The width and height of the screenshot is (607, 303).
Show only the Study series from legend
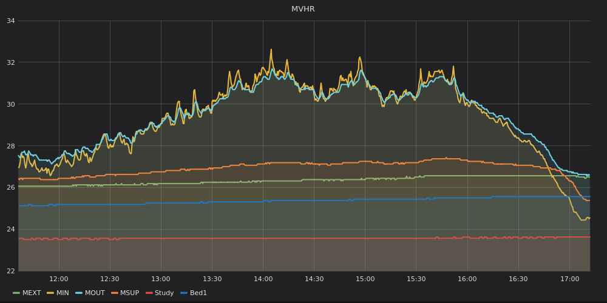(x=164, y=293)
